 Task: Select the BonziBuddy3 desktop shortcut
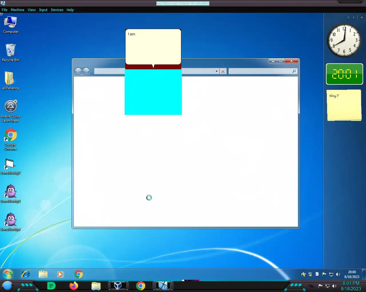click(11, 194)
